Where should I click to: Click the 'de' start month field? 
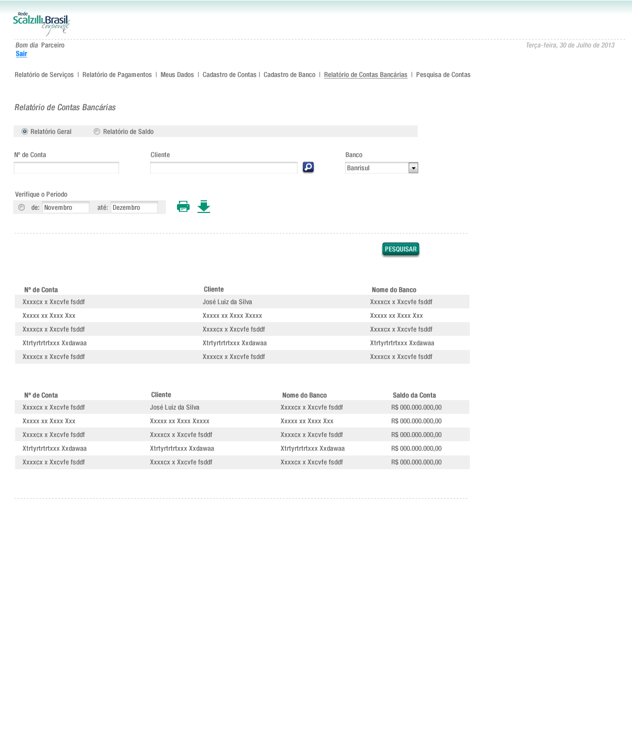(x=66, y=208)
